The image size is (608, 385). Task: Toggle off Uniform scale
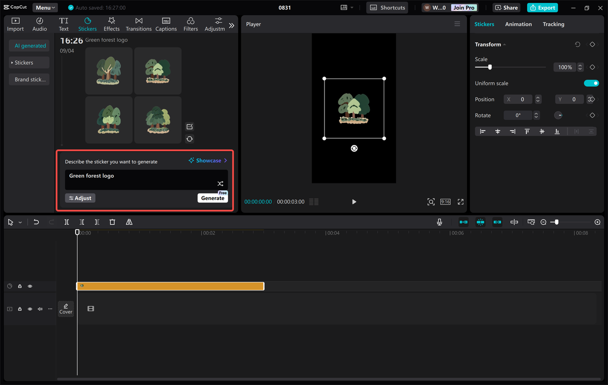pos(591,83)
